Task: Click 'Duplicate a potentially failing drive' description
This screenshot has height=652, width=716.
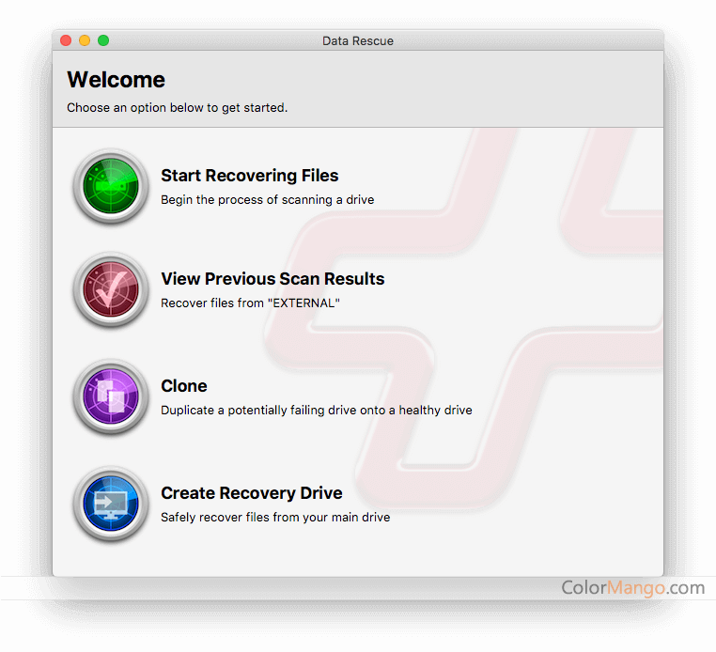Action: point(317,410)
